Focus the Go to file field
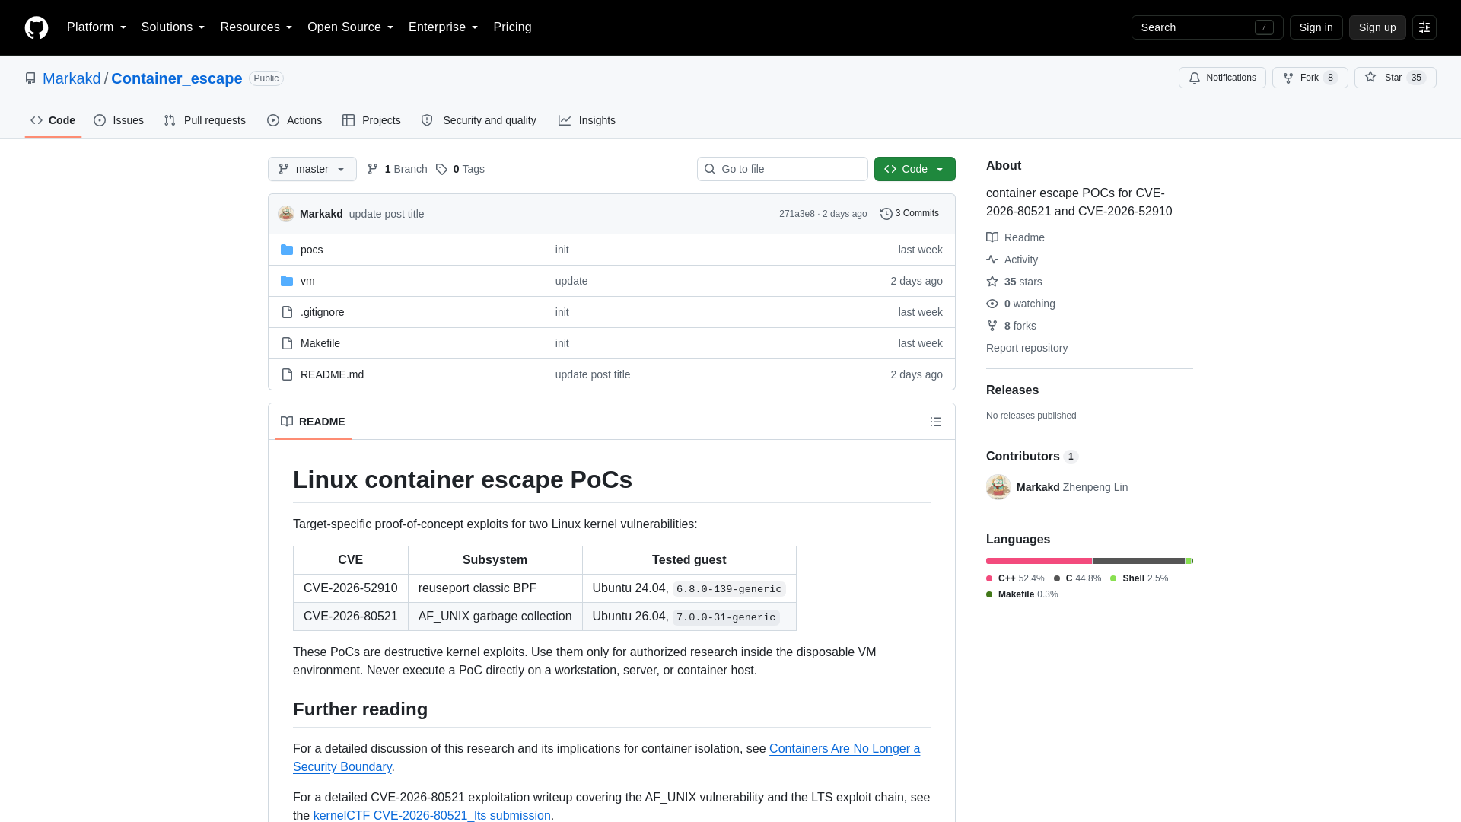Screen dimensions: 1461x822 782,169
